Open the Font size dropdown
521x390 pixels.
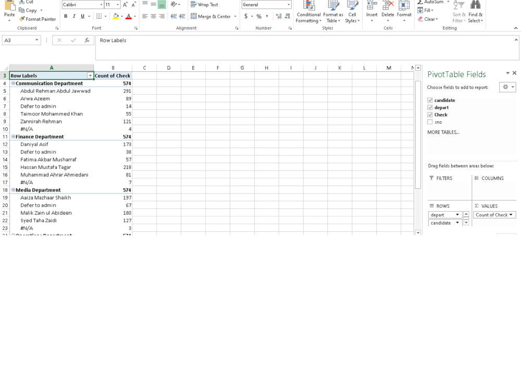pyautogui.click(x=117, y=5)
